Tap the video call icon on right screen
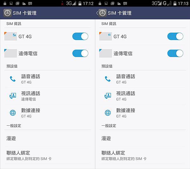 [x=108, y=96]
